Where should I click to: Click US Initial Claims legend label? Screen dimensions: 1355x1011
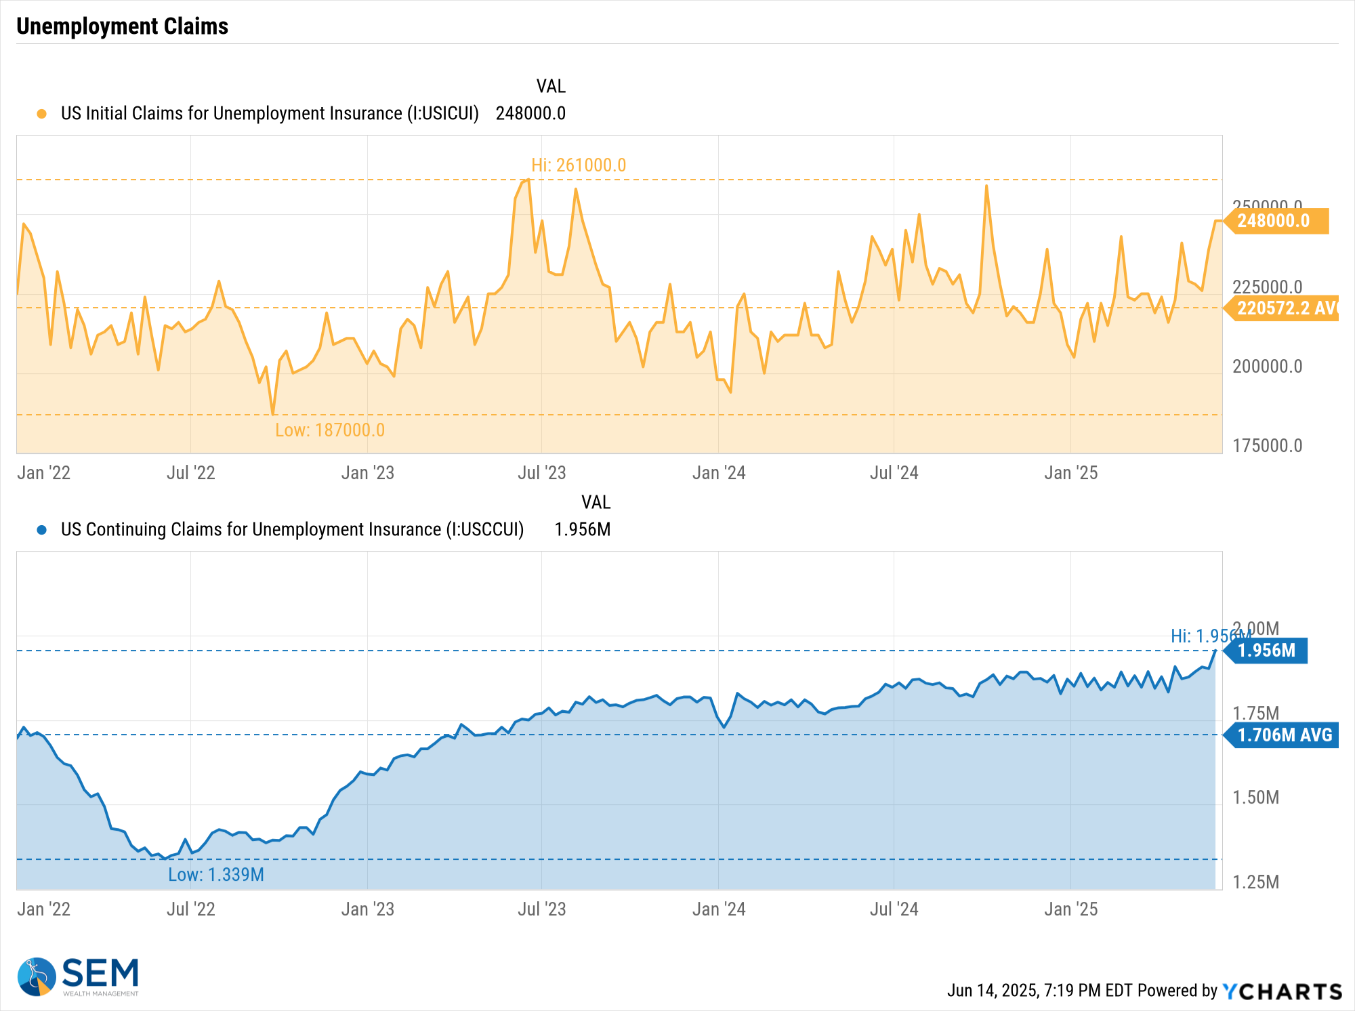[270, 114]
